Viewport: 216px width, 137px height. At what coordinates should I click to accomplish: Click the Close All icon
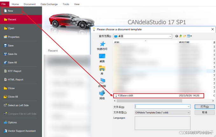pos(5,97)
